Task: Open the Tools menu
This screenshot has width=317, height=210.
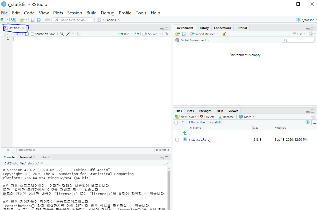Action: tap(141, 13)
